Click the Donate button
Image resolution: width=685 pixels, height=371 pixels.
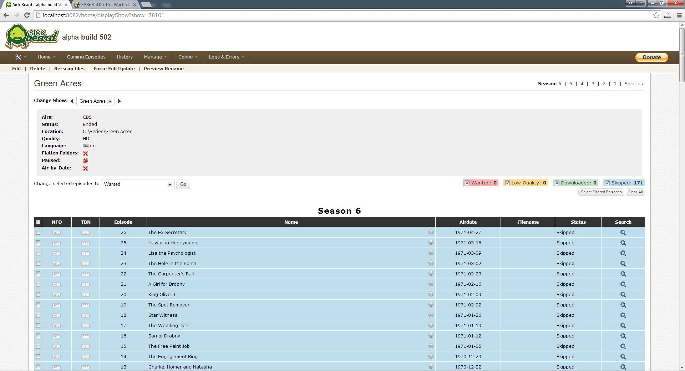(652, 57)
